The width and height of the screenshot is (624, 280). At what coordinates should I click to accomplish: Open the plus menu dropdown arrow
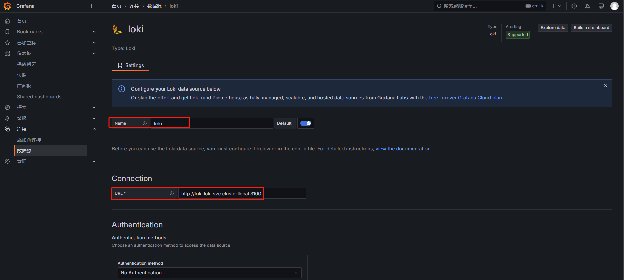[x=559, y=6]
